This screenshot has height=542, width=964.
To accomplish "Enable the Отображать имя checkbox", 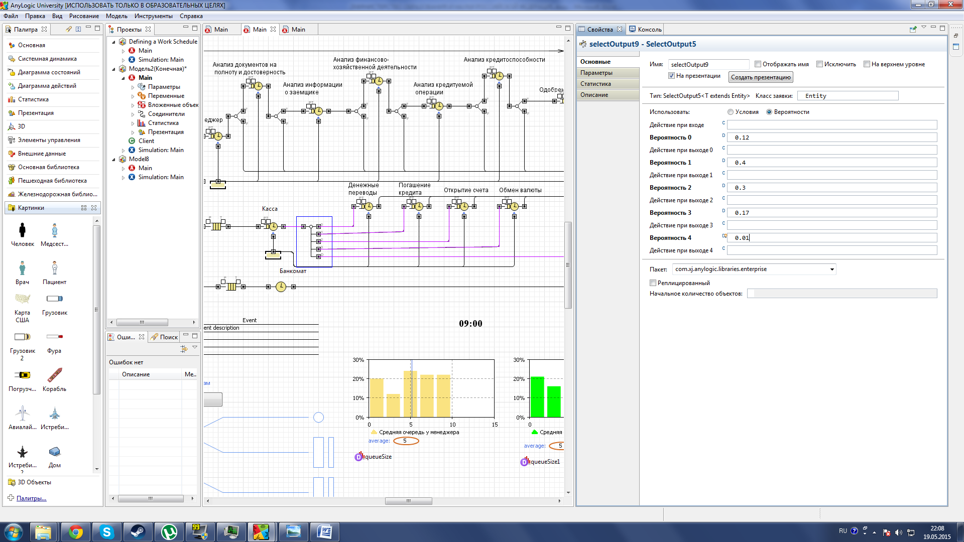I will (x=758, y=64).
